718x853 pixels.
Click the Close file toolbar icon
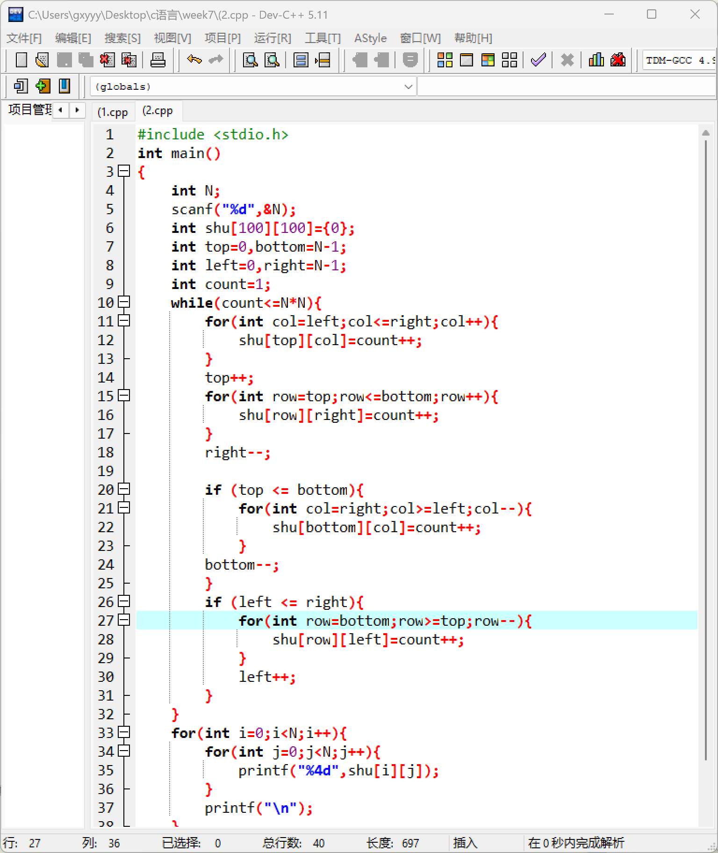(107, 60)
